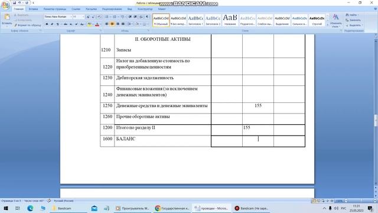Open the round Office button menu
The width and height of the screenshot is (378, 213).
tap(5, 5)
